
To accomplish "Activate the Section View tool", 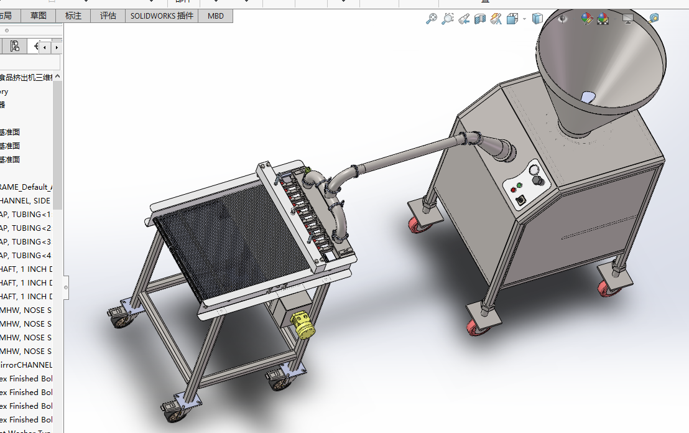I will click(479, 19).
